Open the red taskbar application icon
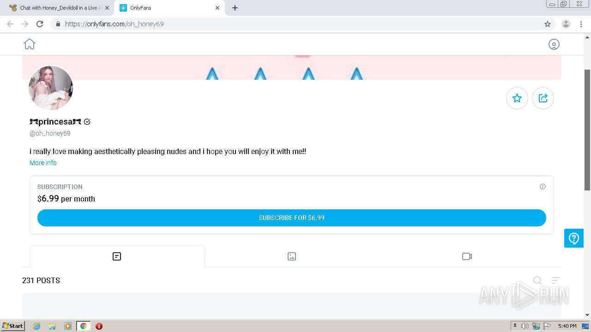The width and height of the screenshot is (591, 332). point(99,326)
